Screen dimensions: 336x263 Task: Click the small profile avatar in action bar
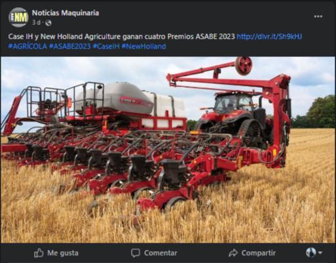coord(311,253)
